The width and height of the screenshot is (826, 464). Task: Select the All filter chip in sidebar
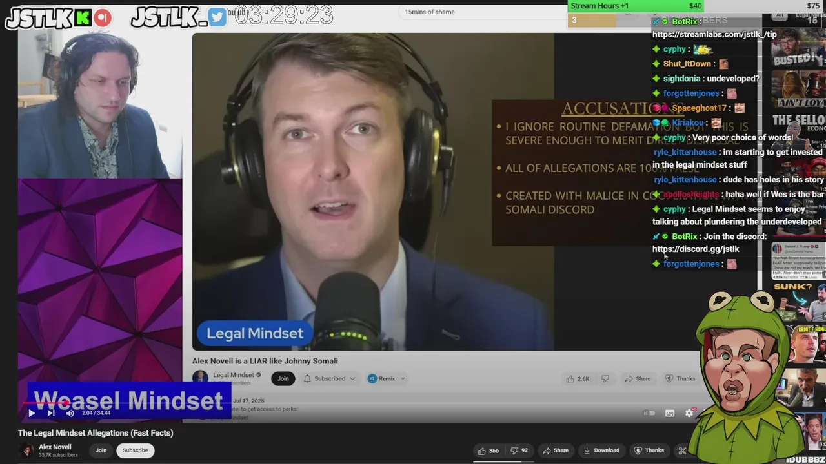pos(780,15)
